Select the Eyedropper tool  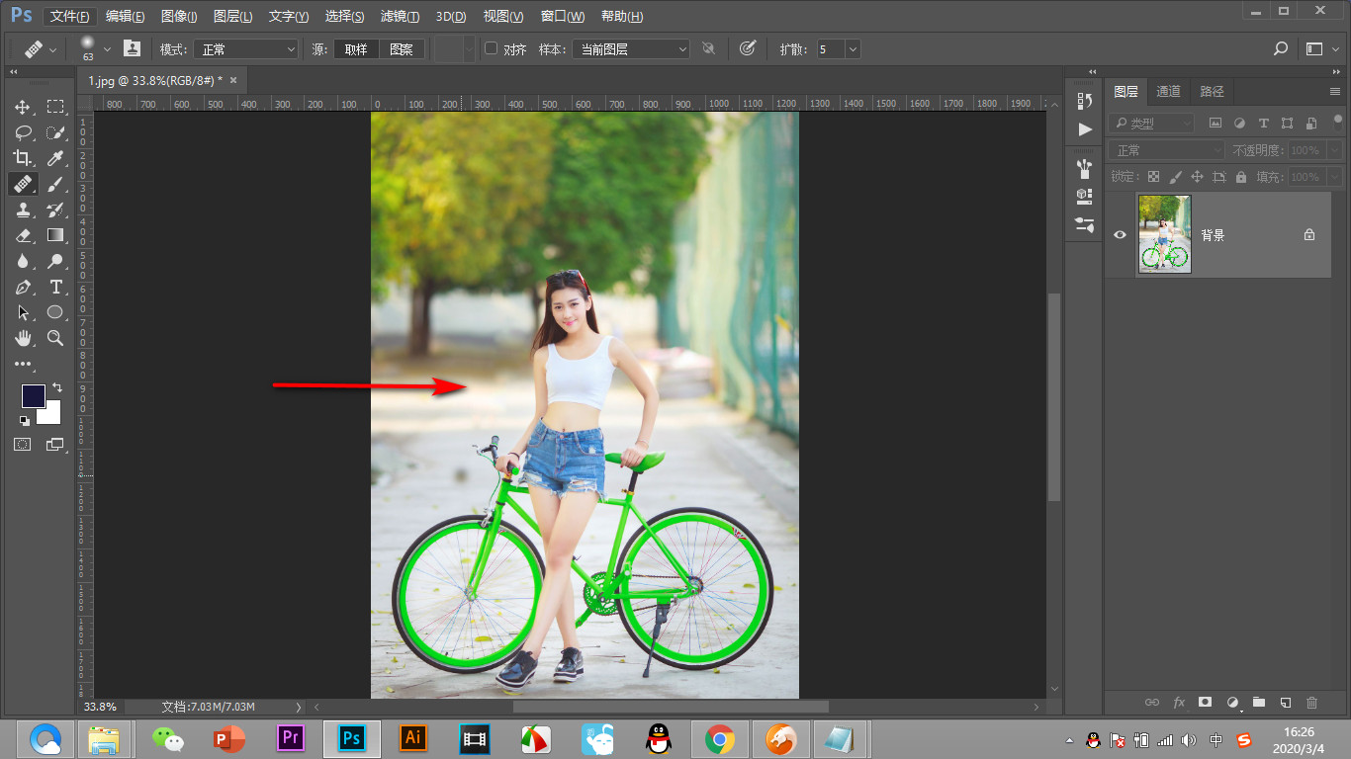click(55, 158)
